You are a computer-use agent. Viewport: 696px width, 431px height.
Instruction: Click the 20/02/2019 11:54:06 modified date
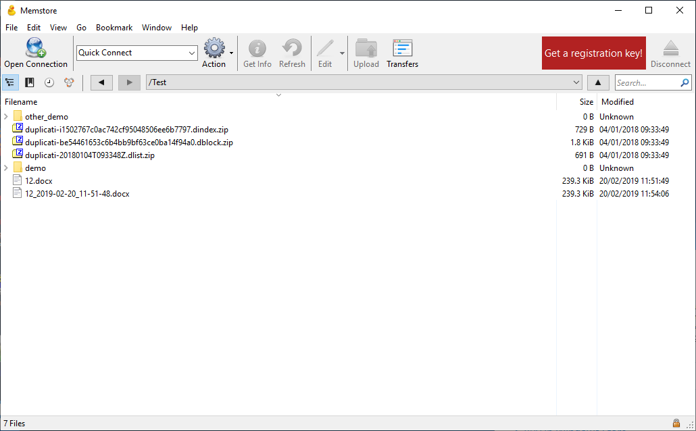click(x=634, y=193)
